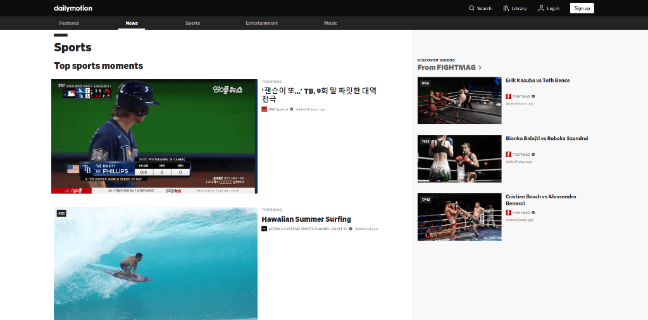Click verified badge beside FIGHTMAG under Cristian Bosch
The height and width of the screenshot is (320, 648).
tap(533, 212)
